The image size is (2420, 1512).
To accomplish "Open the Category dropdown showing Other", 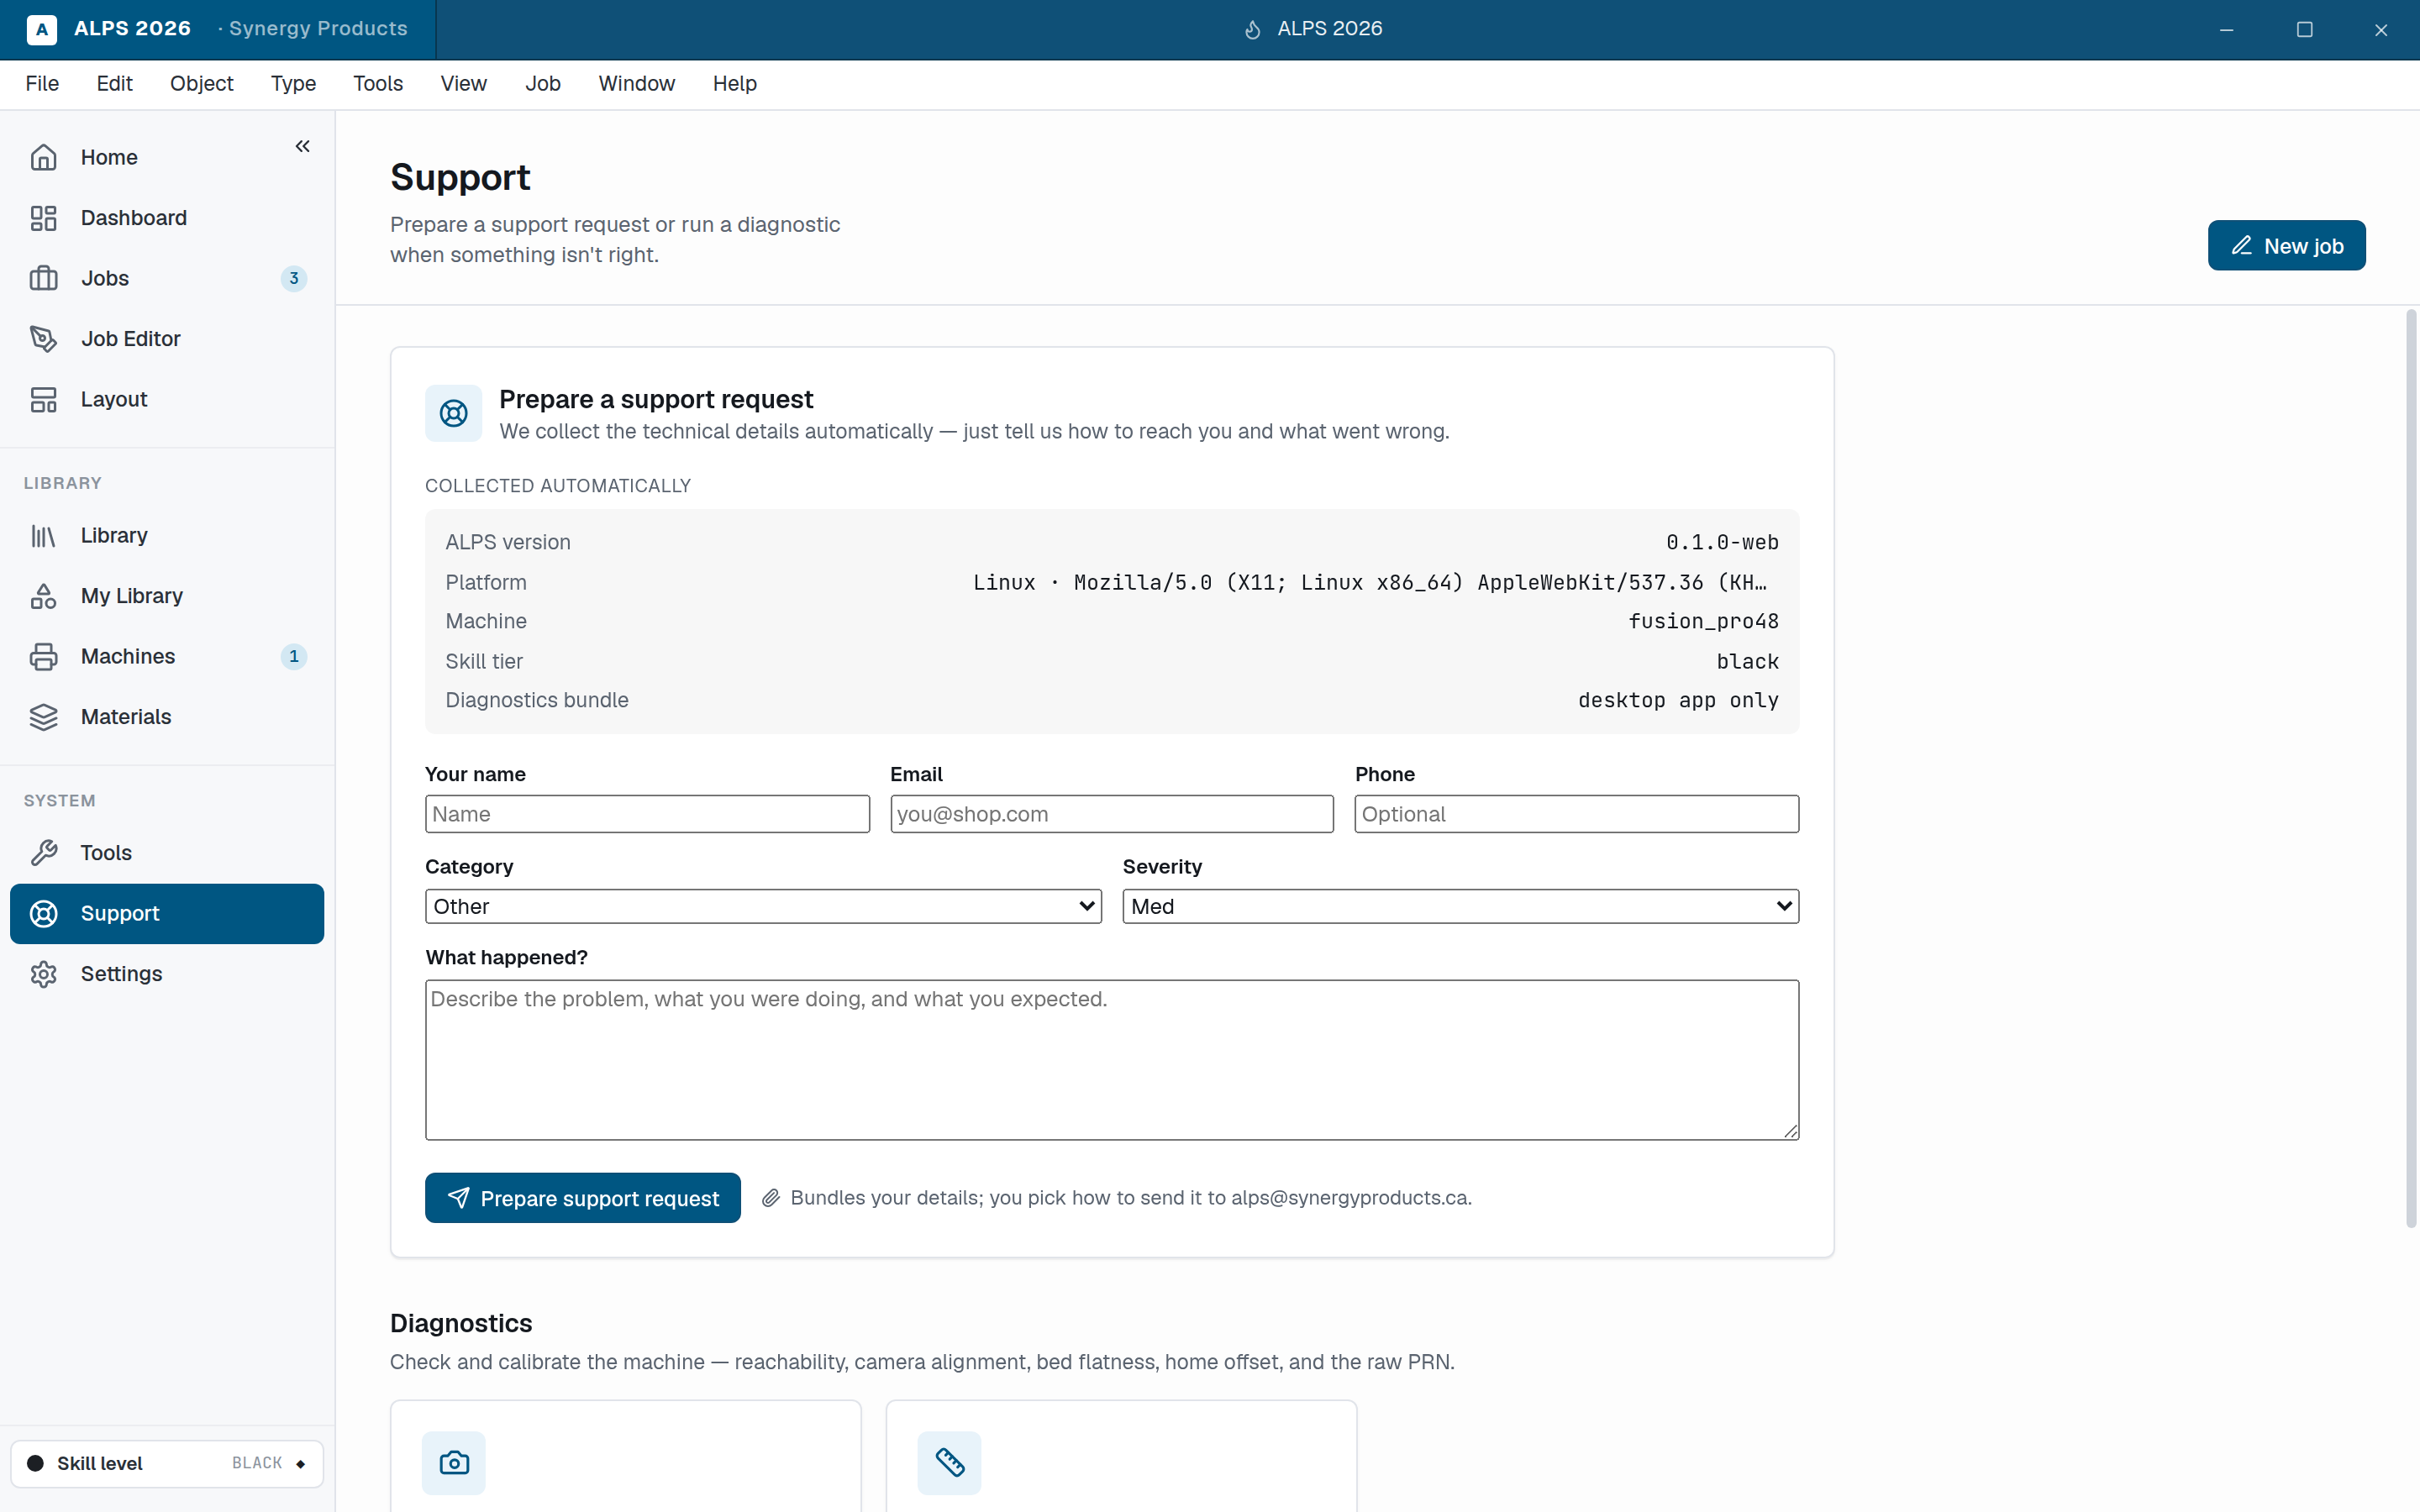I will click(763, 906).
